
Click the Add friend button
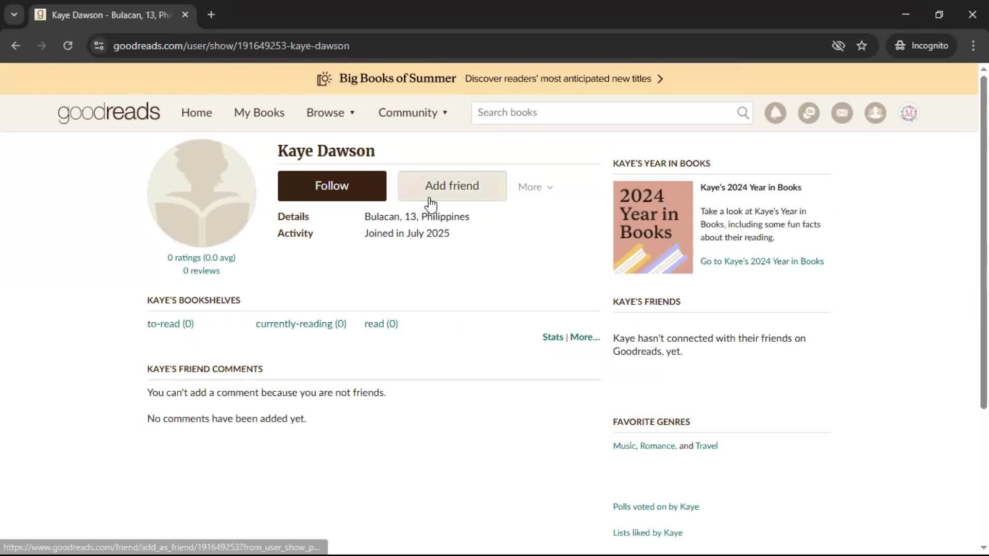[x=452, y=186]
